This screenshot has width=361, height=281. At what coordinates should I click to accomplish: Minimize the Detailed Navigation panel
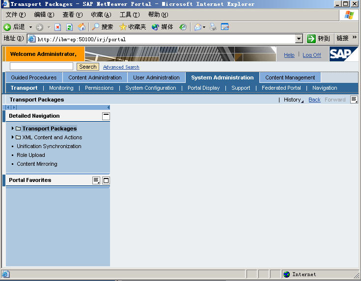[x=106, y=116]
